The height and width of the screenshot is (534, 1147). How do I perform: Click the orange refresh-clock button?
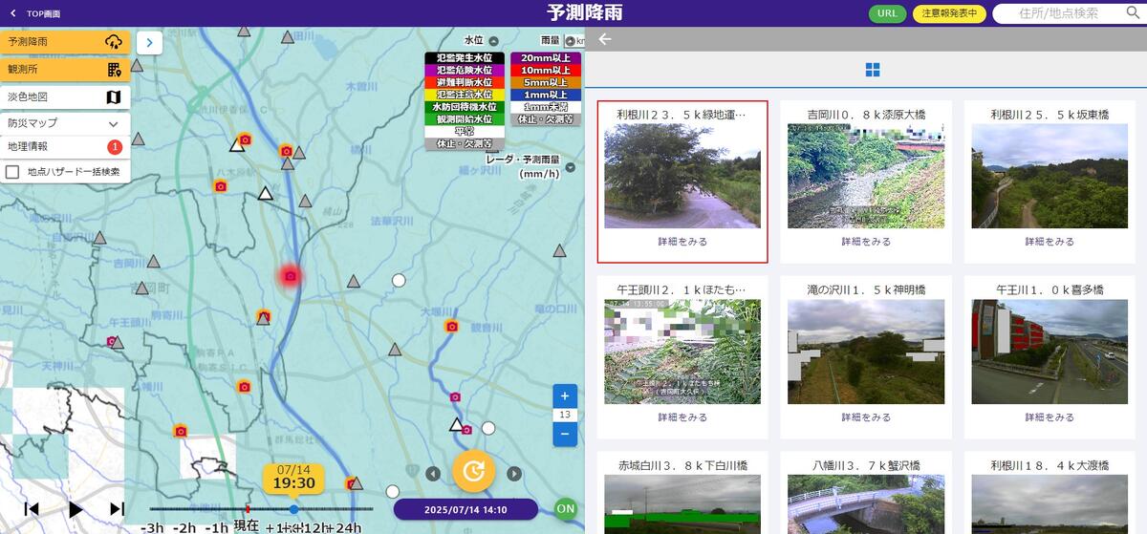tap(473, 470)
